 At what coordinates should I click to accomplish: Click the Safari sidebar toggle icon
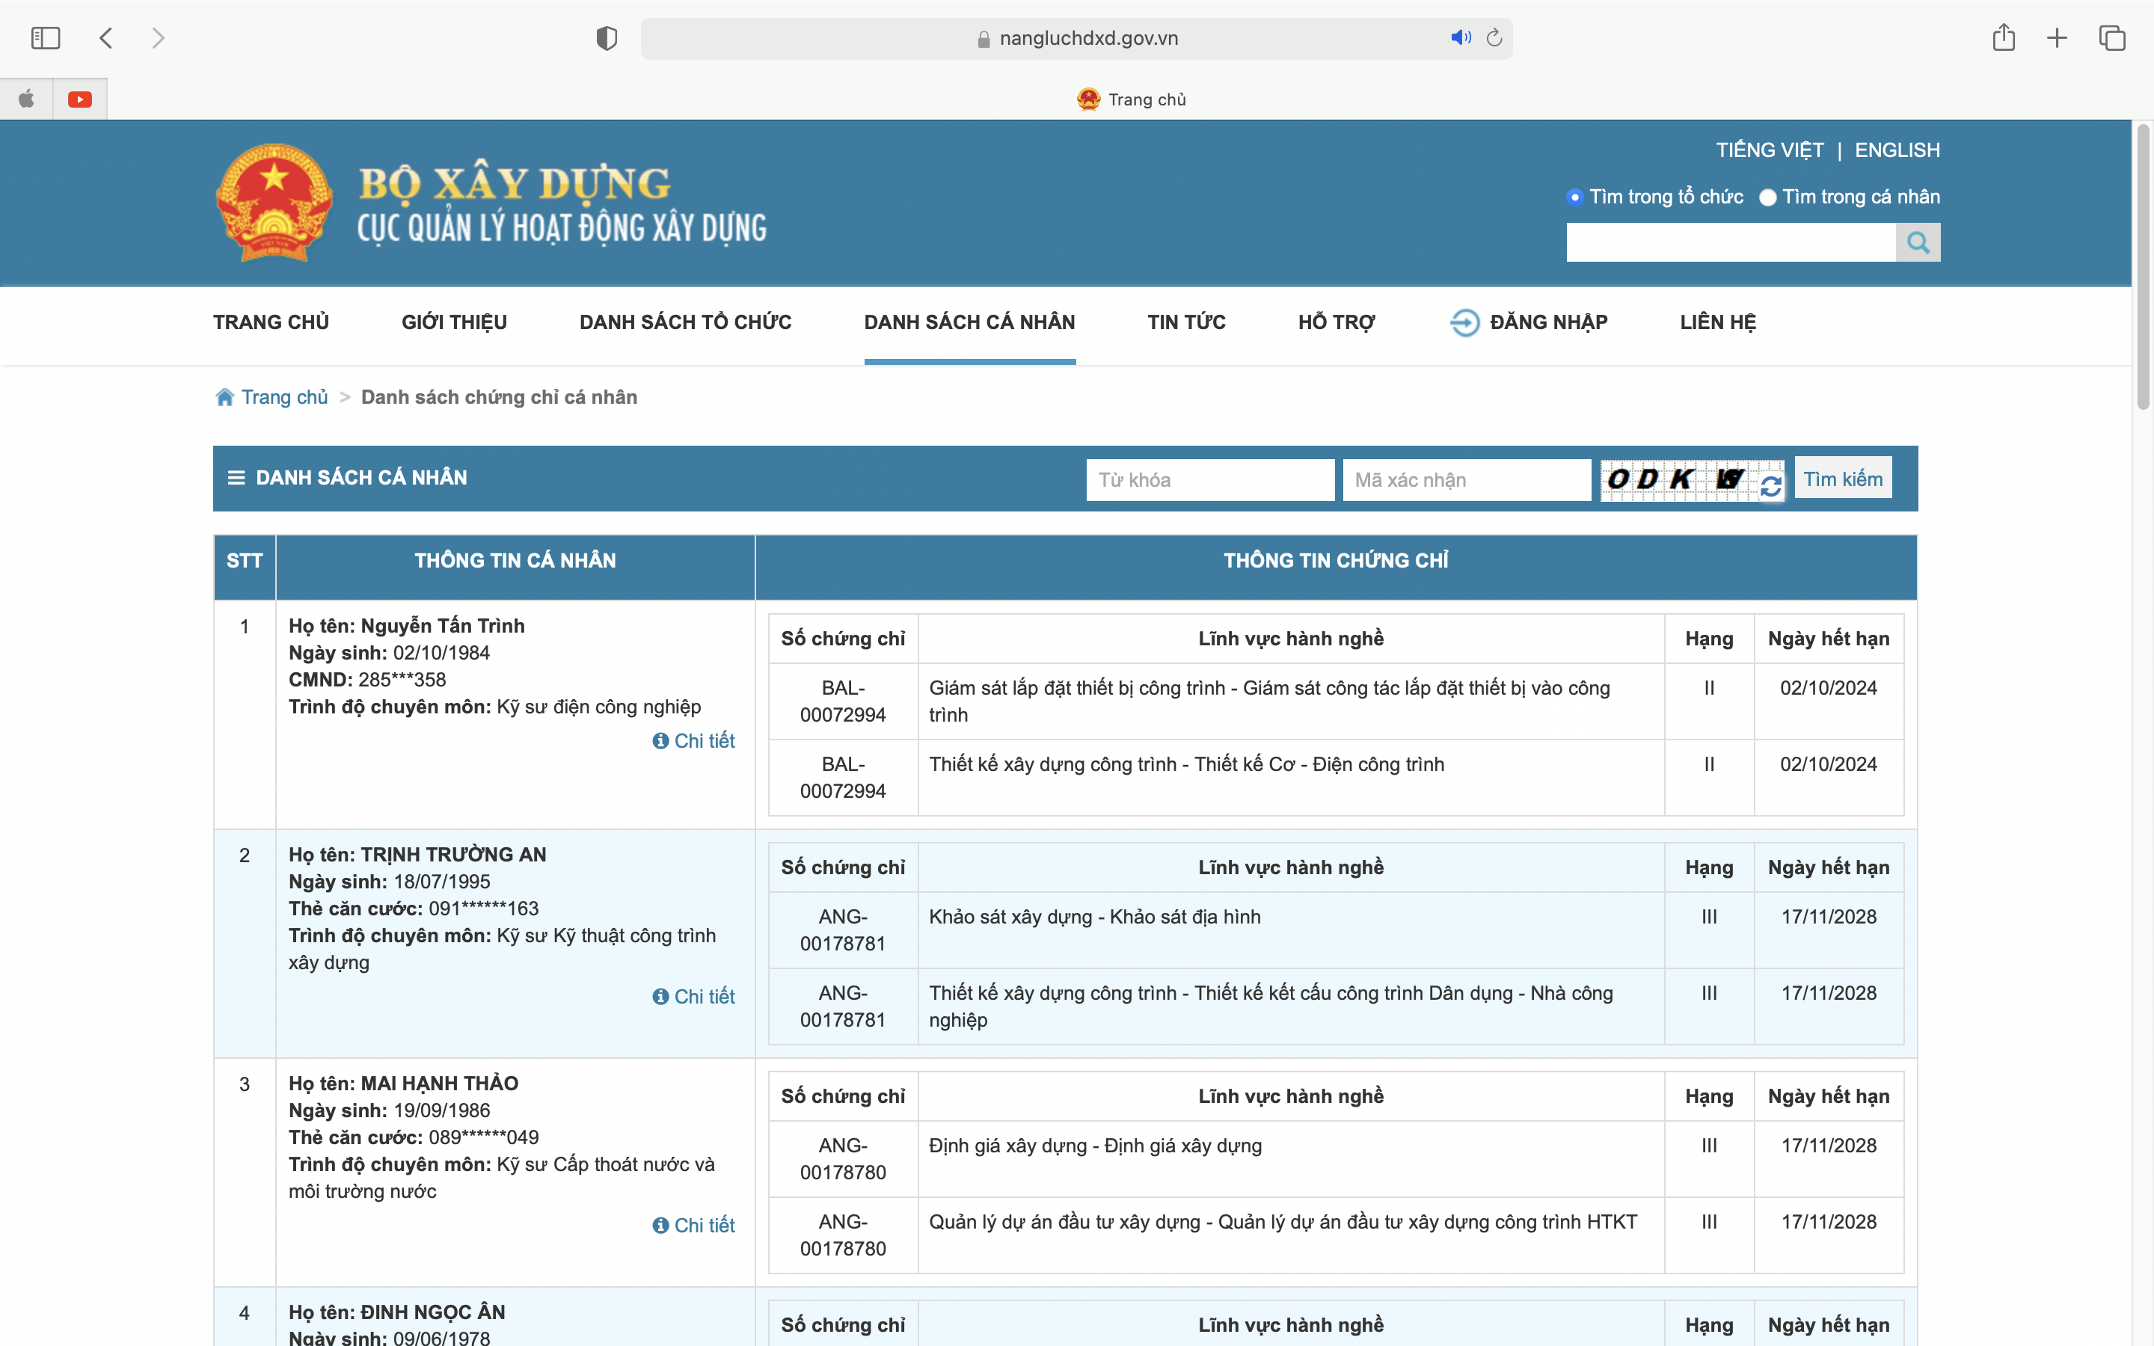(x=46, y=38)
